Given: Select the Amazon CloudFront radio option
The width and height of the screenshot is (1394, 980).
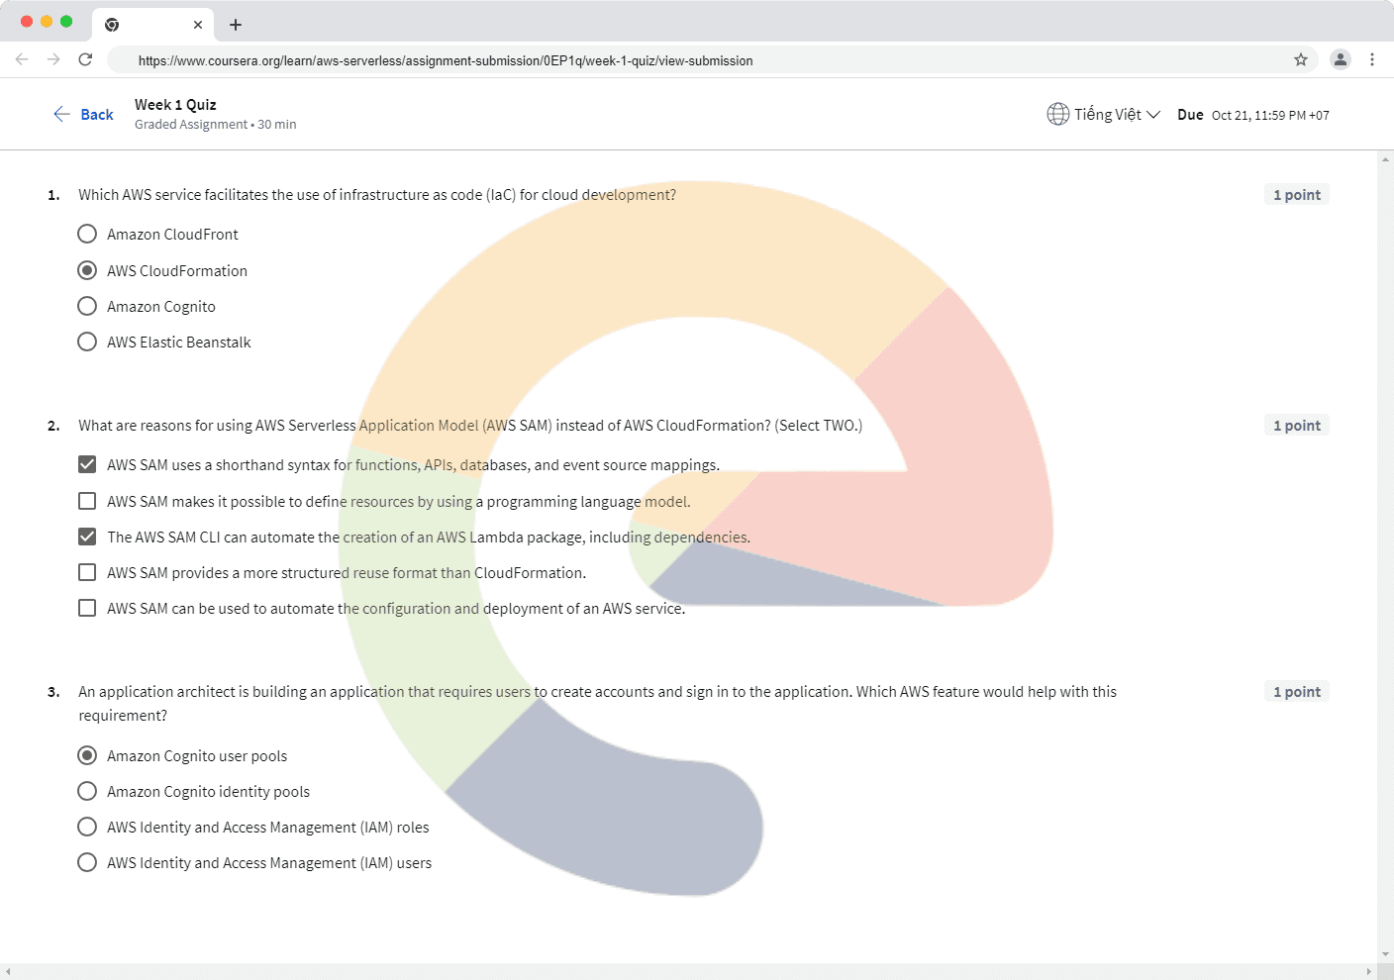Looking at the screenshot, I should point(87,234).
